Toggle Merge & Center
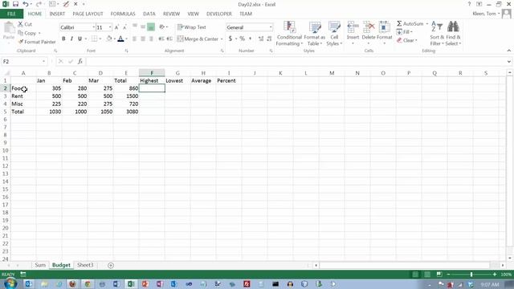The height and width of the screenshot is (289, 514). tap(198, 39)
